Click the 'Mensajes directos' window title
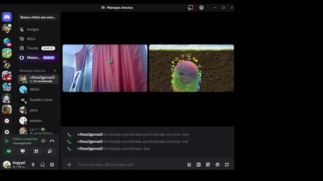 (x=120, y=8)
